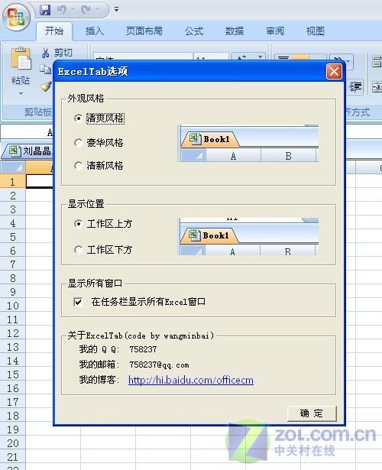Go to the 数据 ribbon tab
The height and width of the screenshot is (470, 382).
[x=235, y=31]
